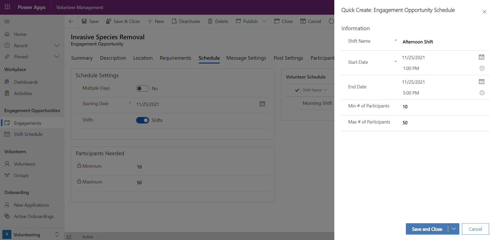Image resolution: width=495 pixels, height=240 pixels.
Task: Expand Save and Close options arrow
Action: pyautogui.click(x=454, y=229)
